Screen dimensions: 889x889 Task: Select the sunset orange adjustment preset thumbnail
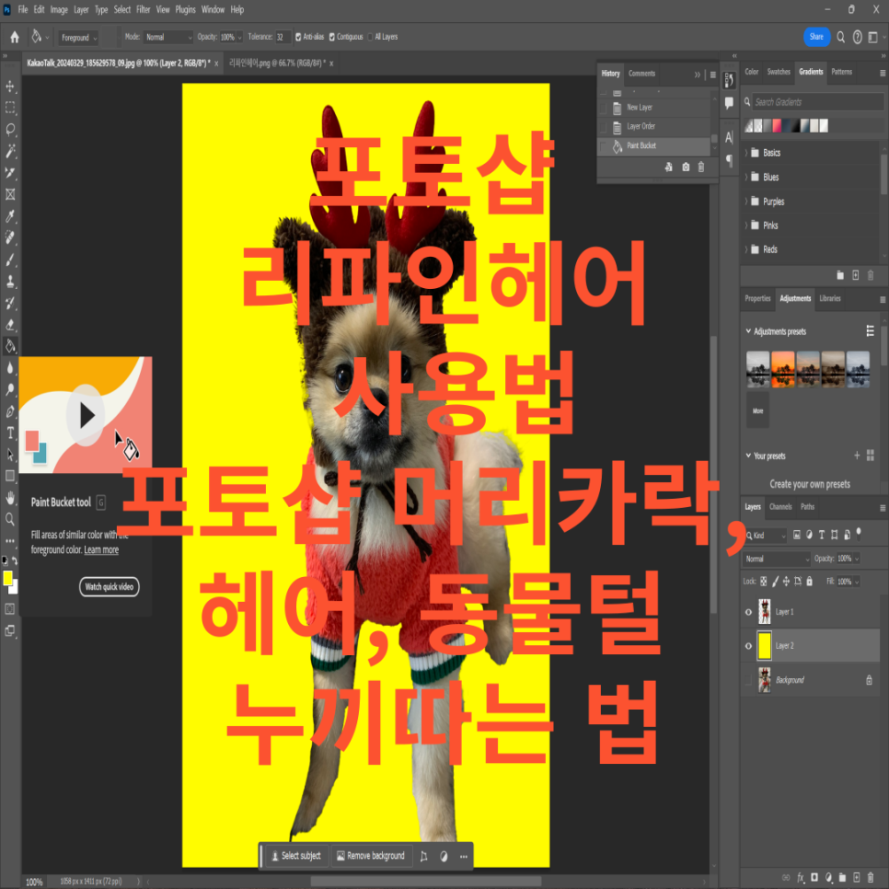(x=782, y=370)
